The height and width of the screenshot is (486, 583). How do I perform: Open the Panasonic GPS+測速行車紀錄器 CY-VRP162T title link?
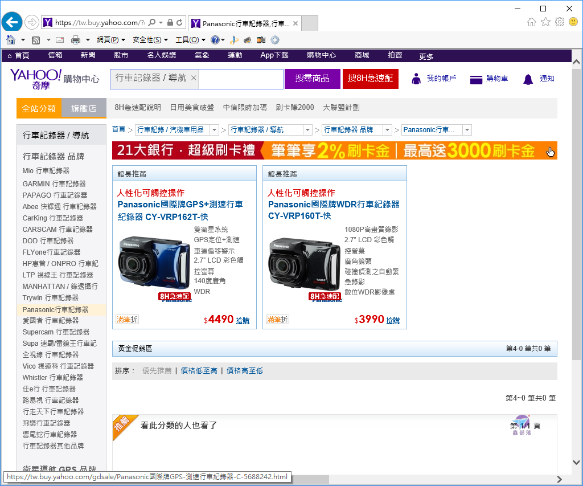click(x=180, y=211)
